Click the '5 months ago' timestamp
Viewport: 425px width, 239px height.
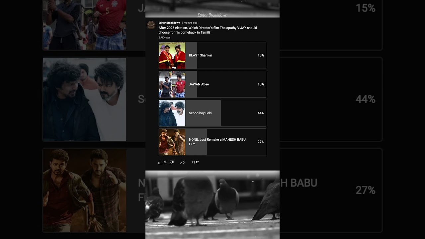(x=190, y=23)
